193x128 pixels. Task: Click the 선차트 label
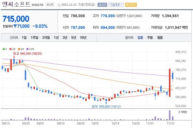point(14,37)
